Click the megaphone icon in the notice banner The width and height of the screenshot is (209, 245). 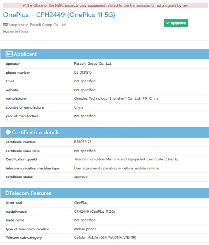[24, 5]
